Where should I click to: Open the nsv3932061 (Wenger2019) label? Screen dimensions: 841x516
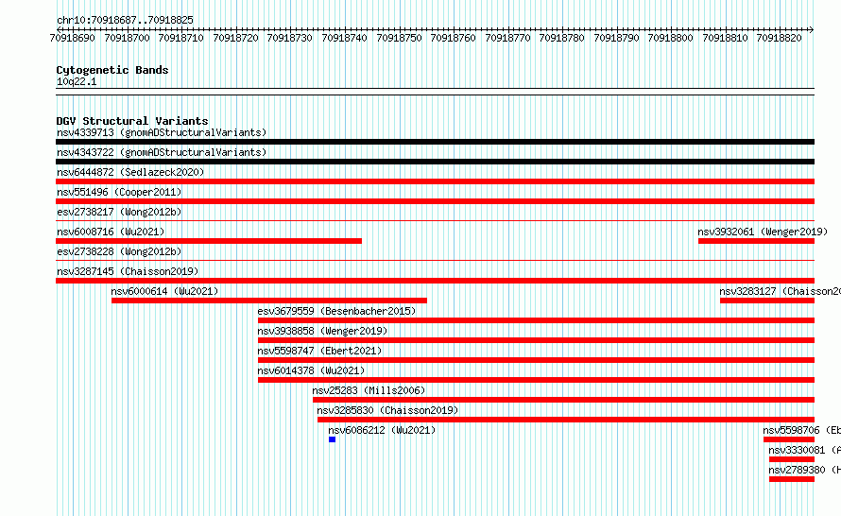pos(763,232)
